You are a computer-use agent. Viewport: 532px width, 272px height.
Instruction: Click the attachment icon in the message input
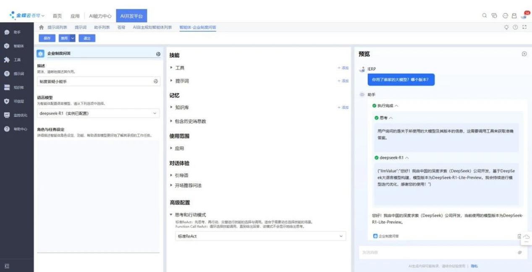coord(519,252)
